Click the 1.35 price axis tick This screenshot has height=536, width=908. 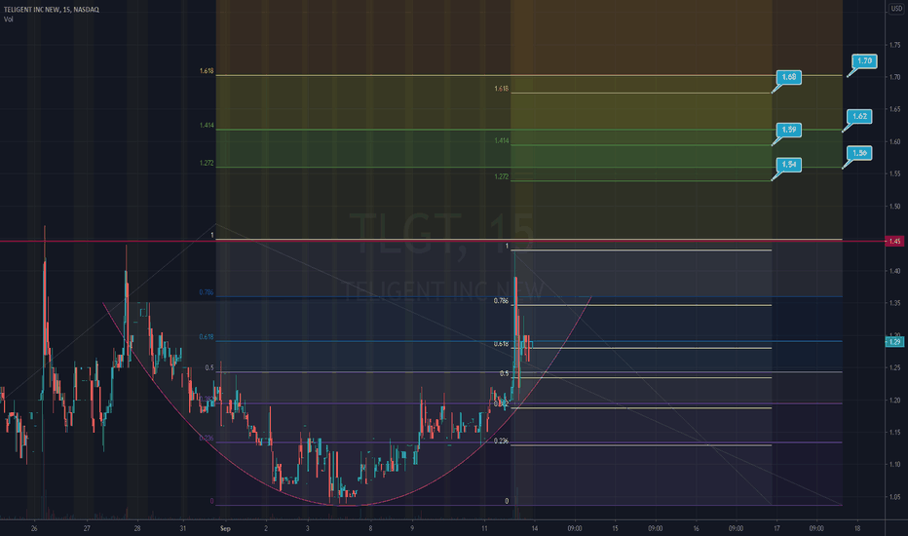click(895, 303)
